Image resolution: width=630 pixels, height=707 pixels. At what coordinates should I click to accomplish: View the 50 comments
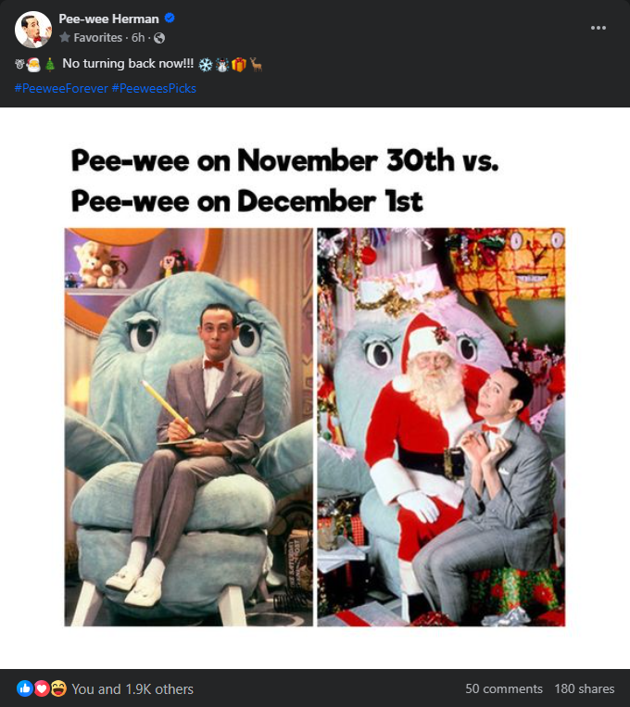(504, 688)
